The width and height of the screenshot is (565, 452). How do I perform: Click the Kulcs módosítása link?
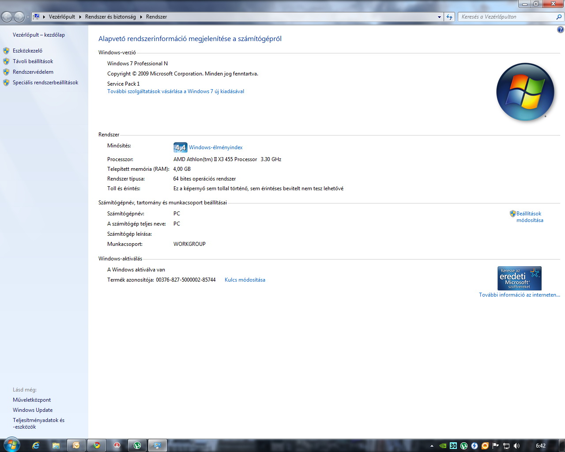coord(245,280)
